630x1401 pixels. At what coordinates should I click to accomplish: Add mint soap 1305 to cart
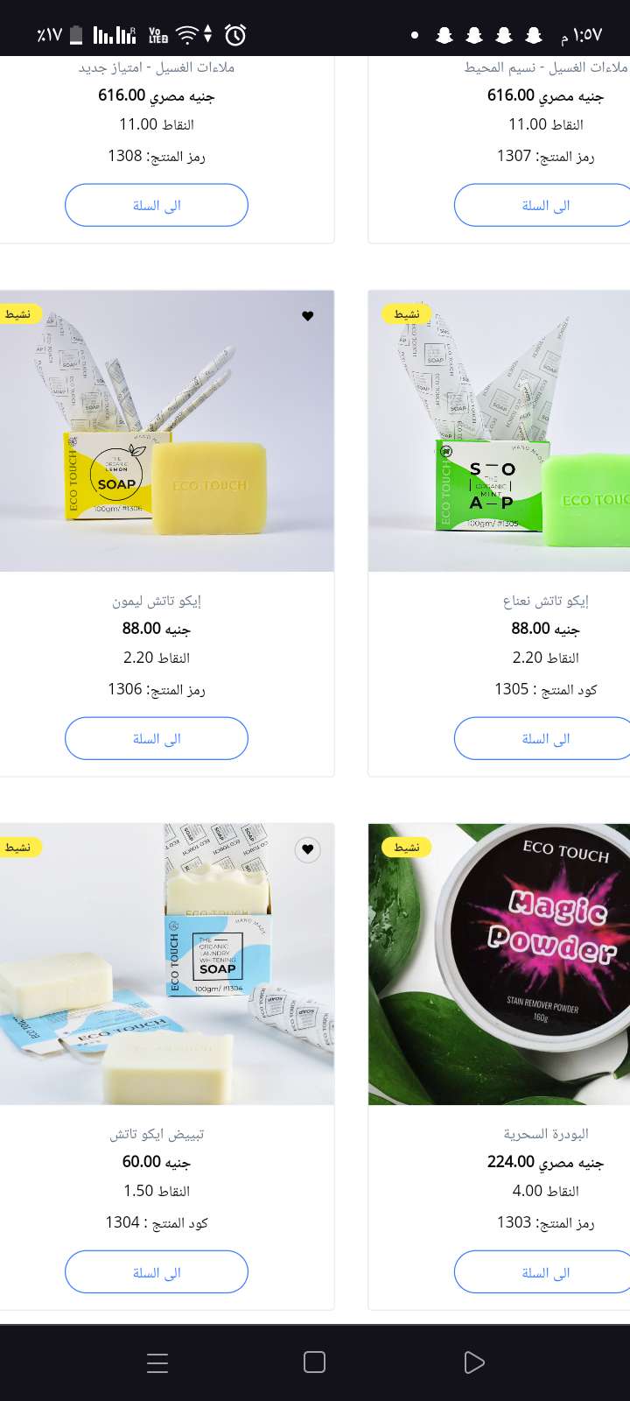pyautogui.click(x=542, y=738)
